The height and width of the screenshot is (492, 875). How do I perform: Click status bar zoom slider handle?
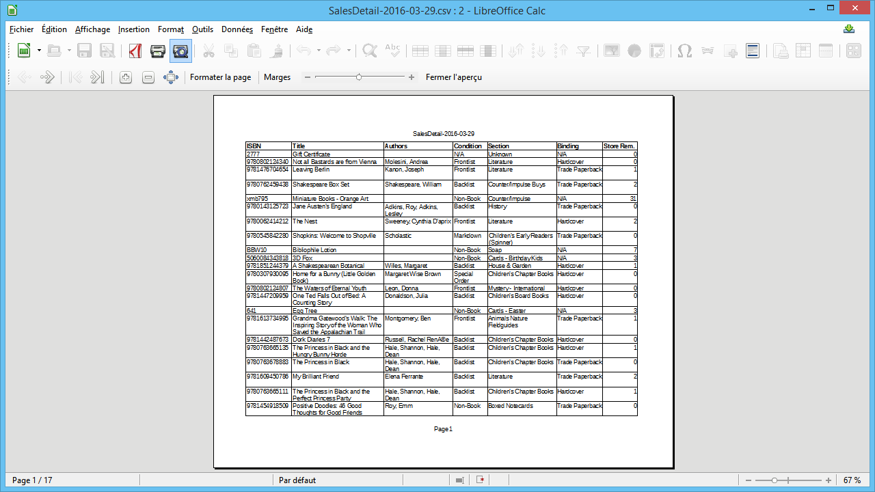pyautogui.click(x=775, y=480)
